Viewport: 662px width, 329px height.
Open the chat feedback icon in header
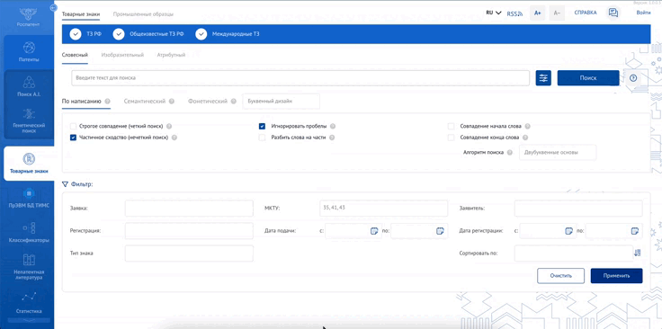pos(613,13)
